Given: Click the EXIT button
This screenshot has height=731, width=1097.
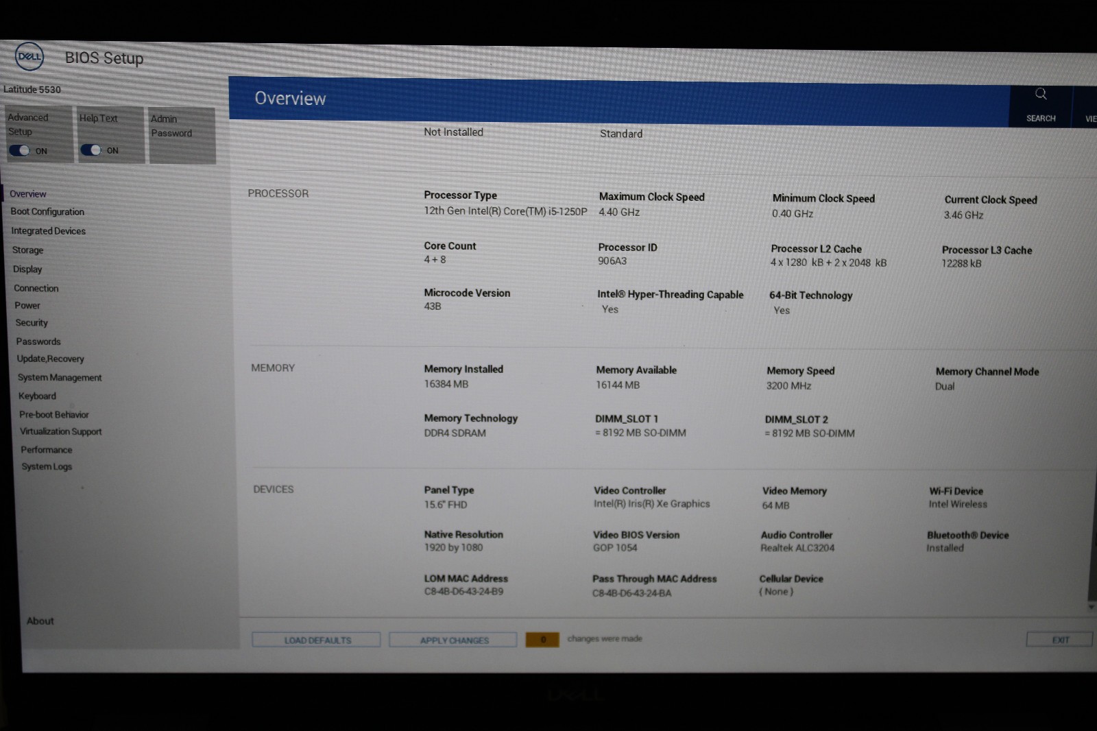Looking at the screenshot, I should (1059, 640).
